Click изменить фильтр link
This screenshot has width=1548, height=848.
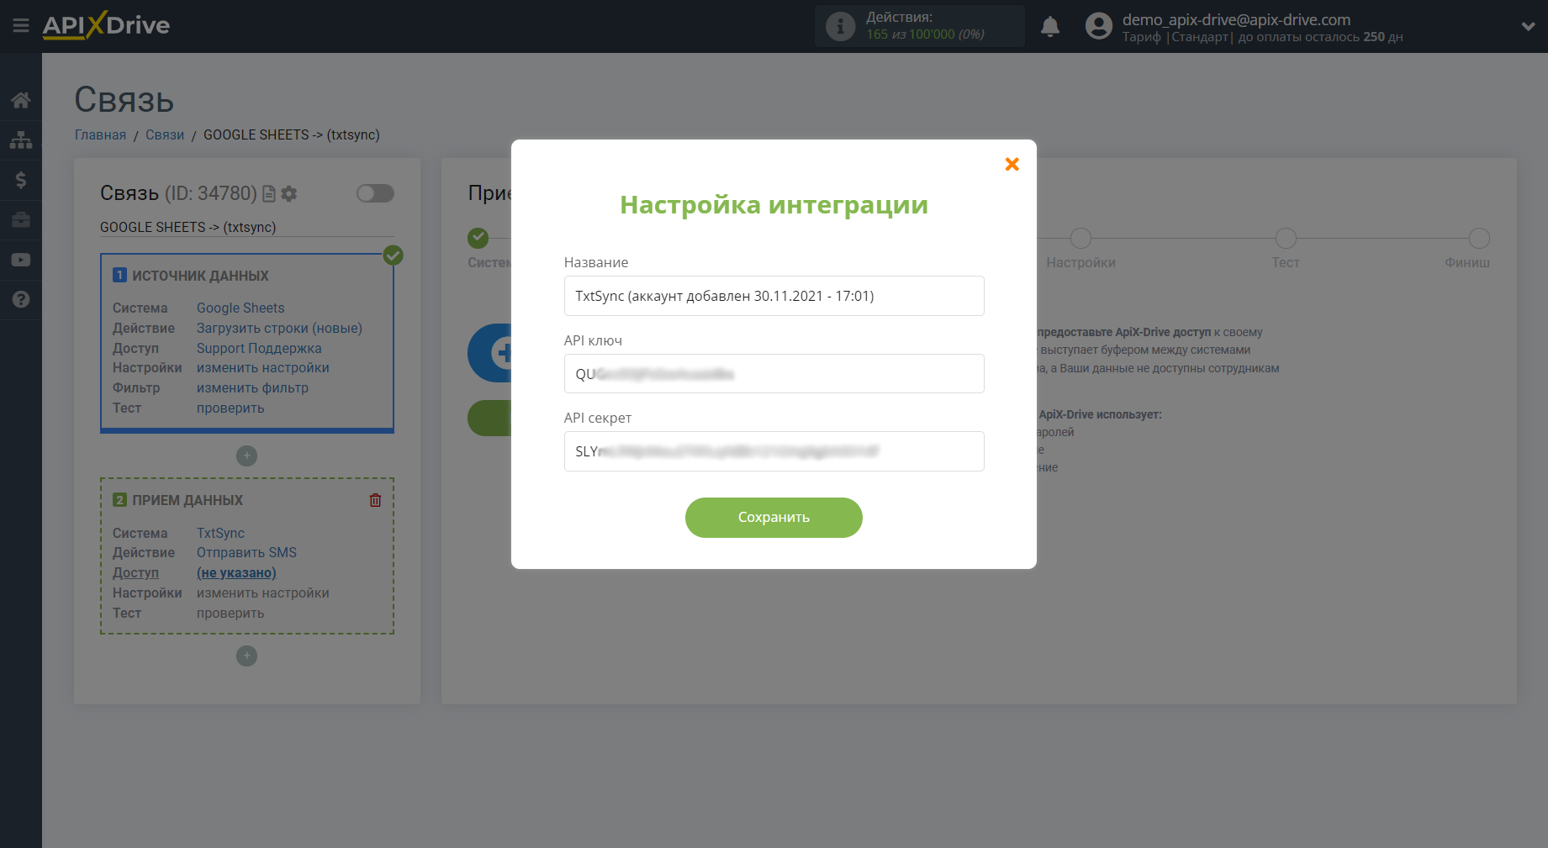click(x=252, y=387)
